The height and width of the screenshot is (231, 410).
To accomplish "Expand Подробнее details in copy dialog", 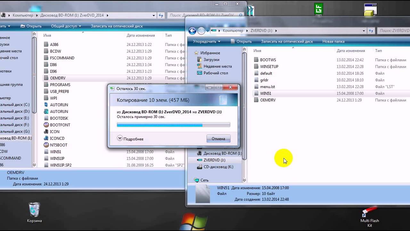I will [130, 139].
